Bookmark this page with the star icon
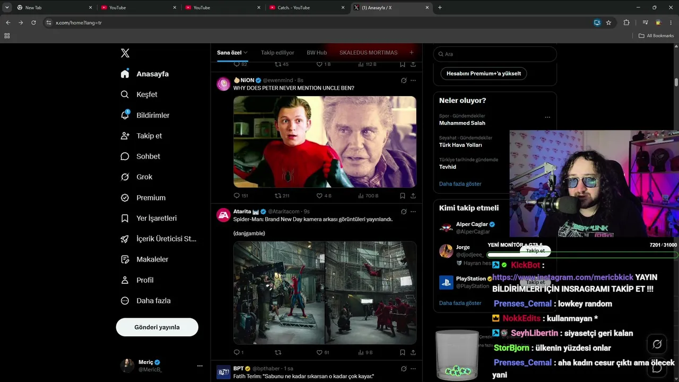The image size is (679, 382). (608, 22)
